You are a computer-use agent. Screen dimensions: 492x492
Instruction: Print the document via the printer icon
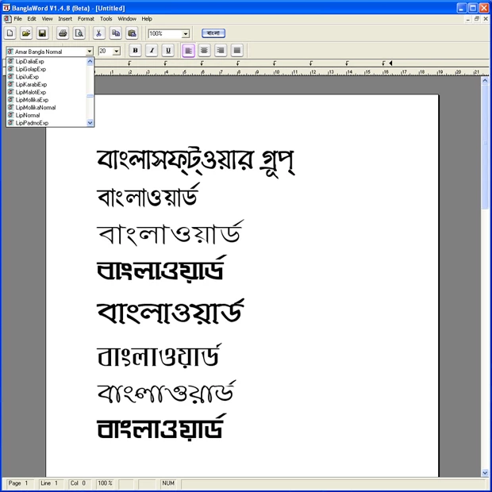tap(63, 33)
